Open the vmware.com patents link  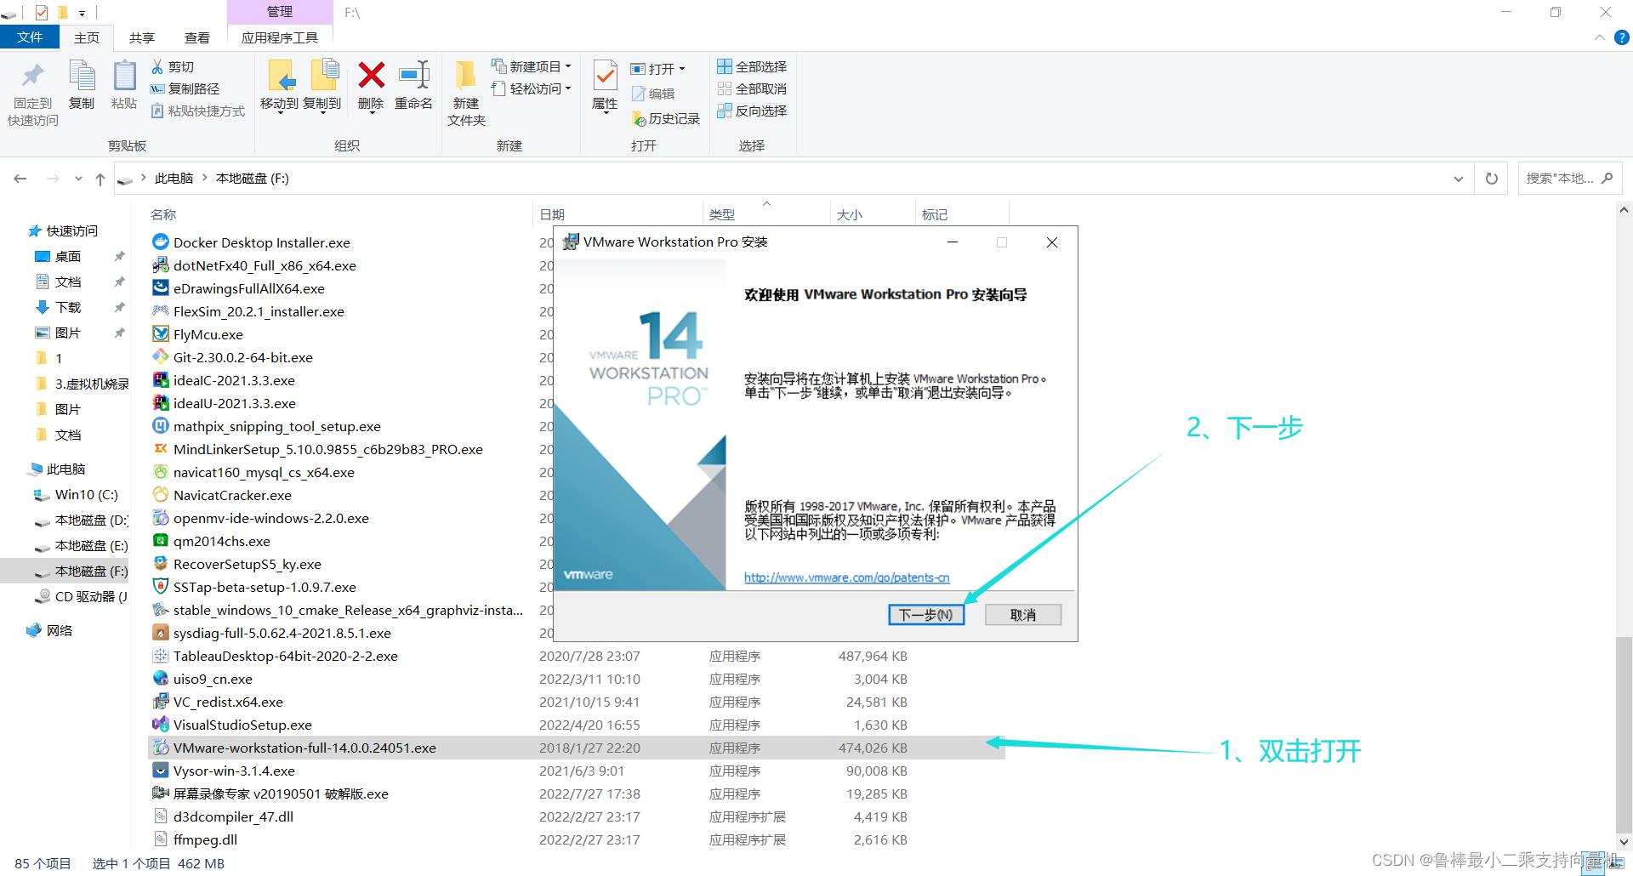click(846, 577)
